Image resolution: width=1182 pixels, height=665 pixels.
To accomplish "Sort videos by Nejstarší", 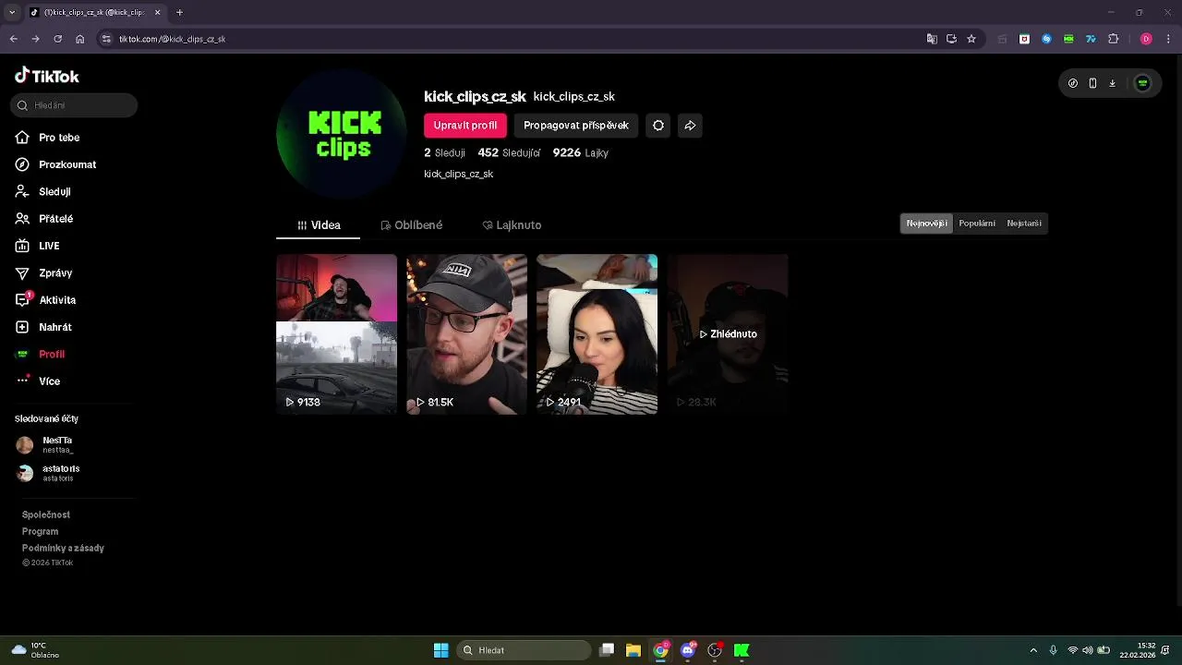I will coord(1024,224).
